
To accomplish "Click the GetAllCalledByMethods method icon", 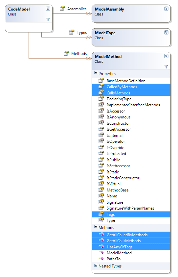I will [101, 234].
